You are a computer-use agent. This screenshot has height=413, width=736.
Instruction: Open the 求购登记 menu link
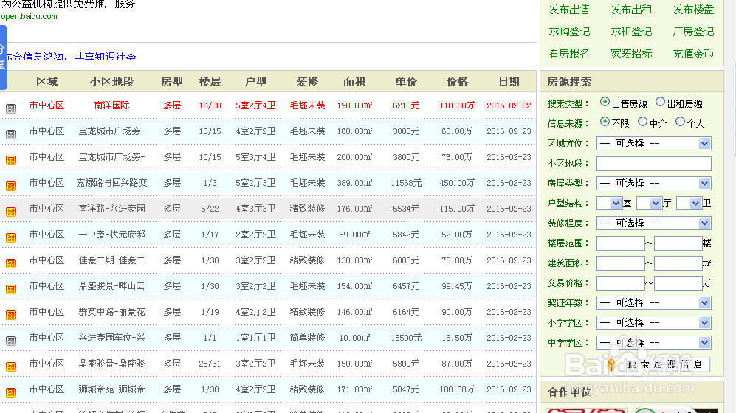569,32
